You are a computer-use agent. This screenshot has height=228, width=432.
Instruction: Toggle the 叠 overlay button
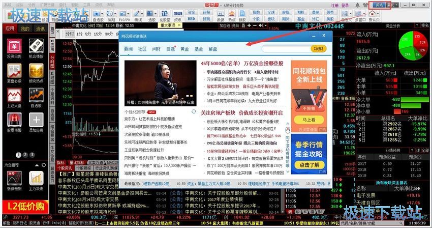pos(243,25)
